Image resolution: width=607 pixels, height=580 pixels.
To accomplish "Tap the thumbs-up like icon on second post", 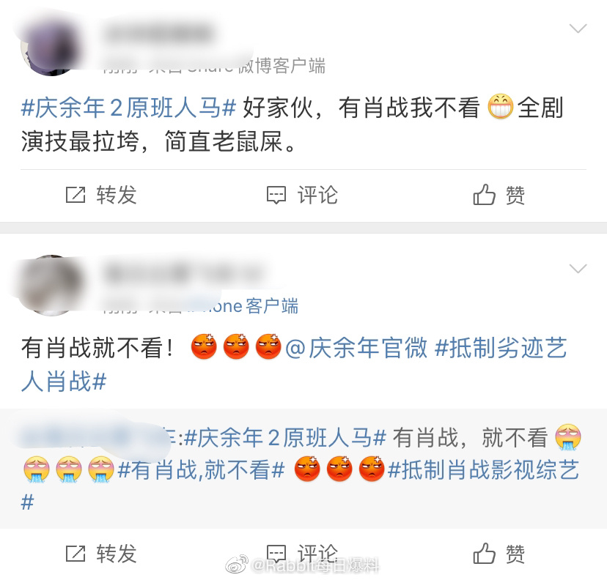I will [x=484, y=553].
